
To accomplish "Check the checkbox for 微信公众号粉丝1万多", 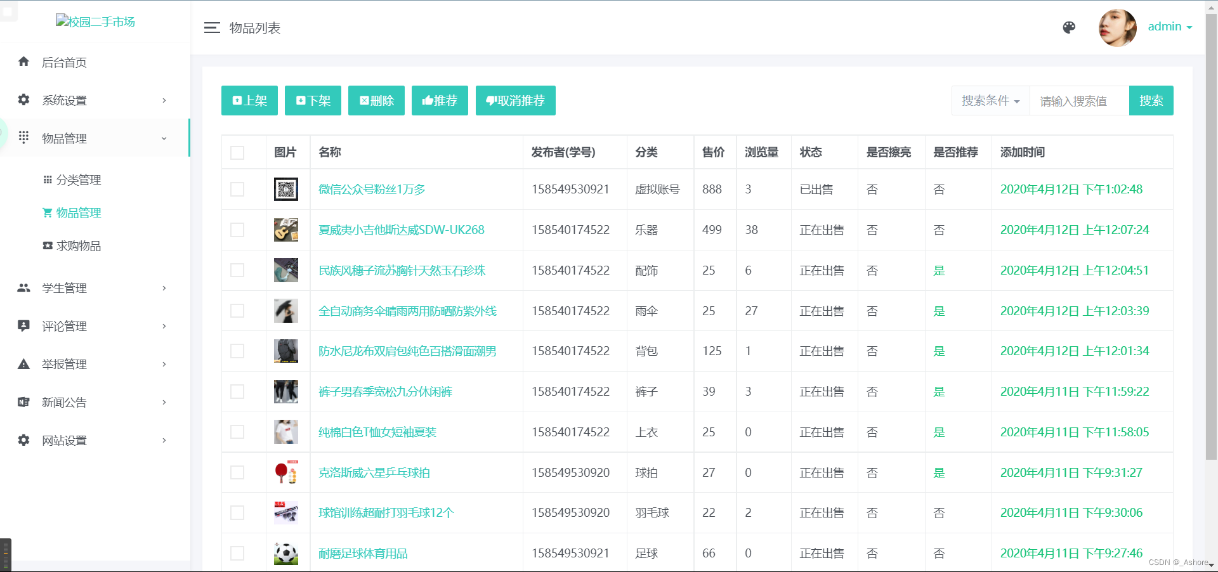I will (237, 189).
